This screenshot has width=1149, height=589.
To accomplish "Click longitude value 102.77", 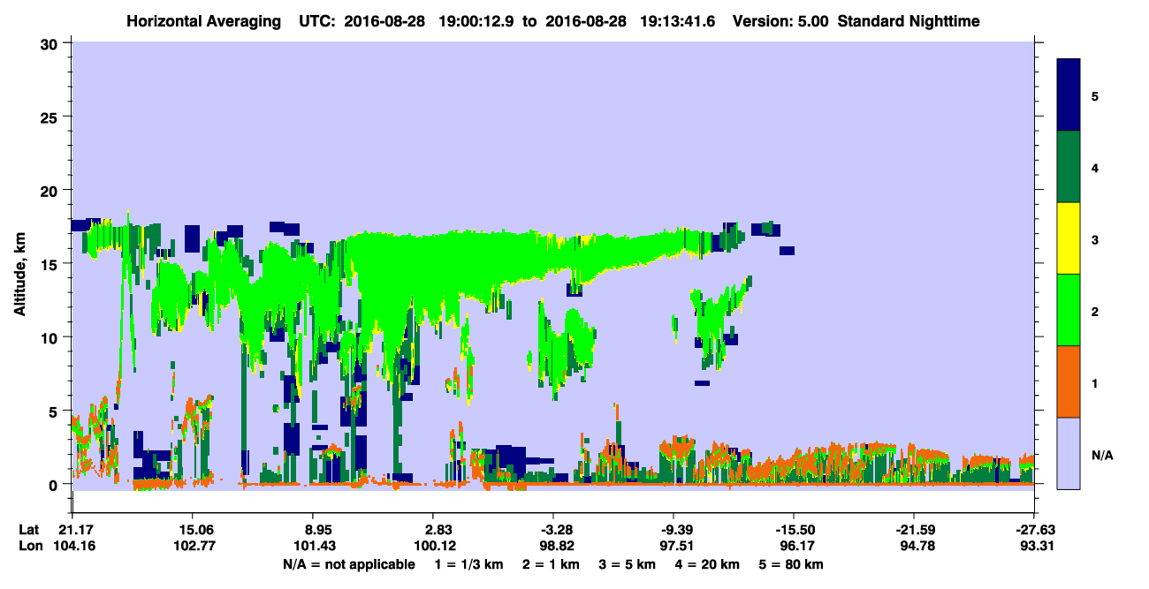I will (193, 546).
